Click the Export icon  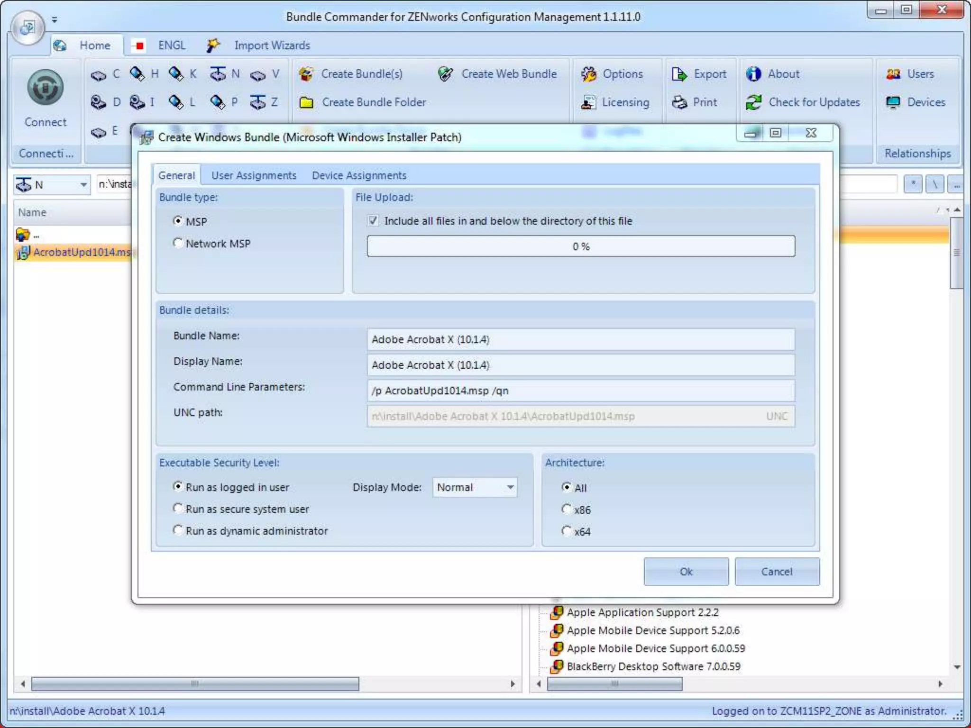[x=679, y=74]
